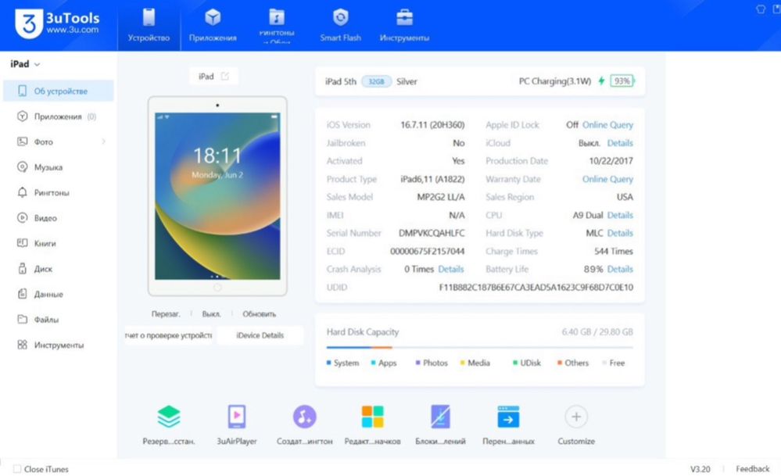Image resolution: width=781 pixels, height=476 pixels.
Task: Click the Обновить refresh button
Action: tap(259, 314)
